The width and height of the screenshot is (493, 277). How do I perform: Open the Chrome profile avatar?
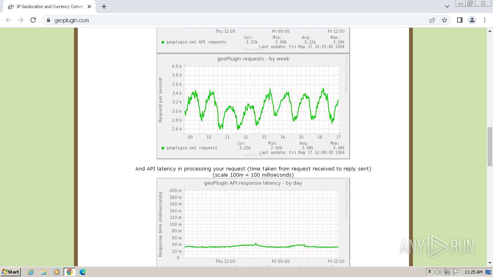point(472,20)
